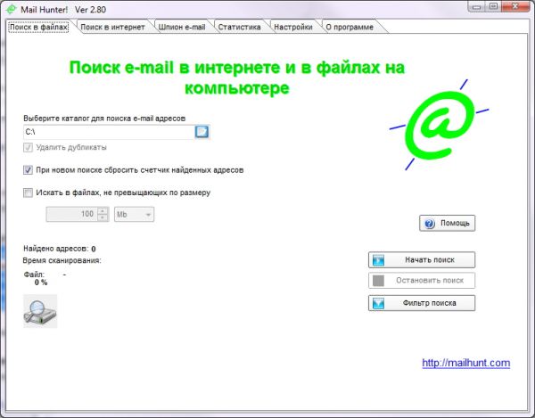535x418 pixels.
Task: Toggle the 'Удалить дубликаты' checkbox
Action: (28, 147)
